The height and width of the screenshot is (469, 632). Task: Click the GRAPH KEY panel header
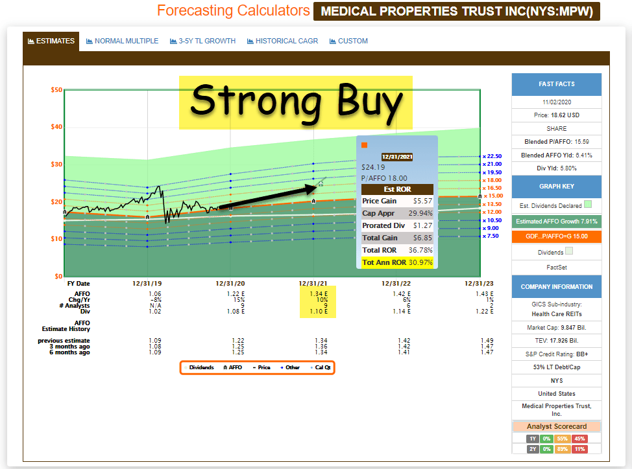(557, 187)
